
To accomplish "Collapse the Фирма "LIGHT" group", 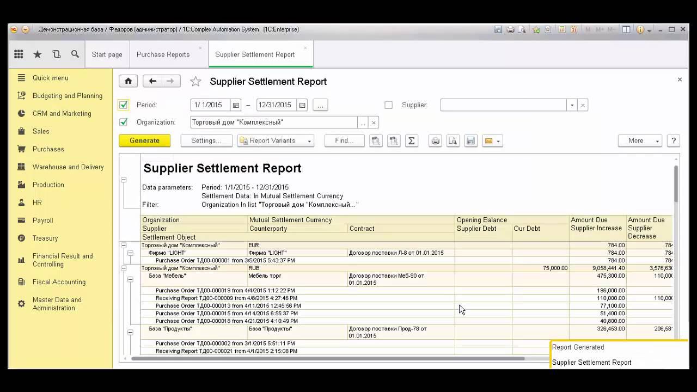I will tap(130, 253).
